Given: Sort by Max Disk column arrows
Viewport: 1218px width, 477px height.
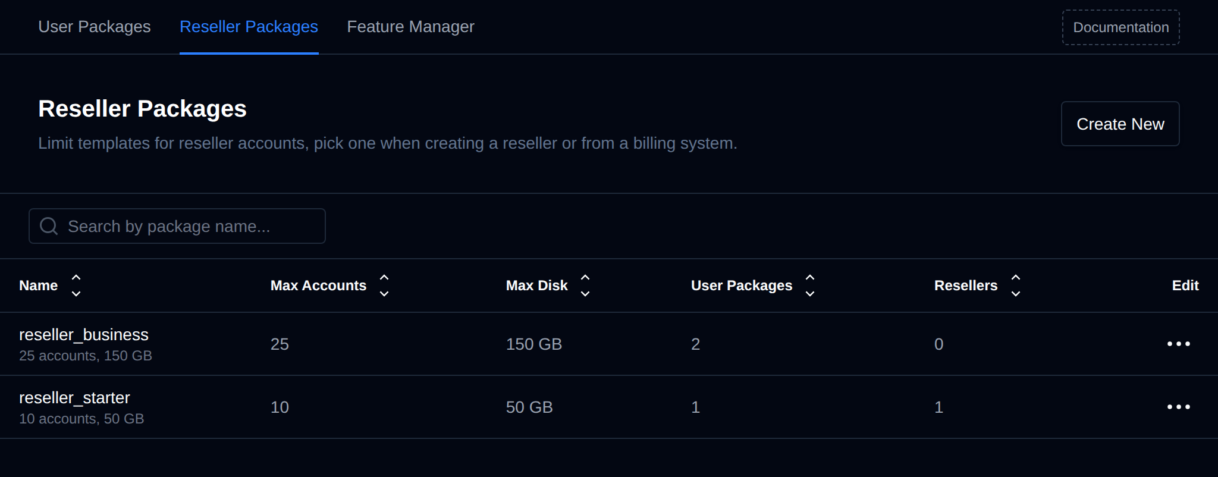Looking at the screenshot, I should [x=585, y=285].
